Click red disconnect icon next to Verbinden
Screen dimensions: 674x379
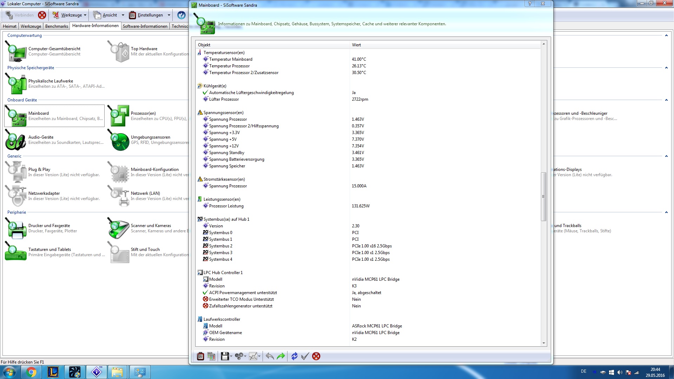pos(42,15)
